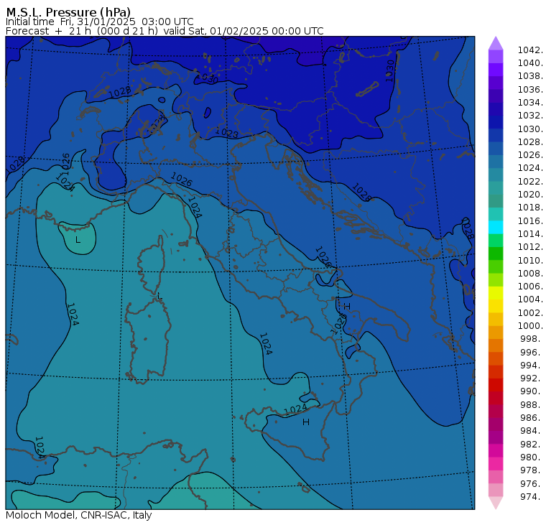Click the 1028 contour label over the Balkans
This screenshot has height=525, width=546.
point(361,192)
